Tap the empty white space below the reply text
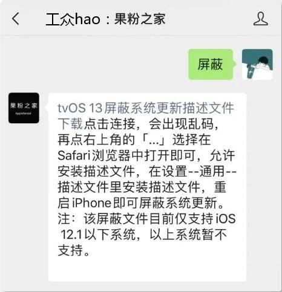This screenshot has height=292, width=282. [147, 269]
